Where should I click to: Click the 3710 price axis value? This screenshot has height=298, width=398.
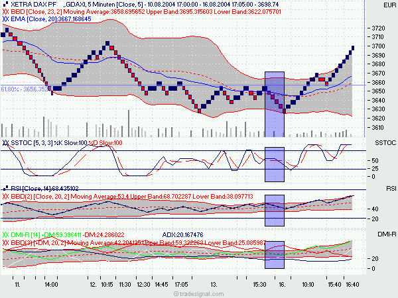tap(377, 37)
